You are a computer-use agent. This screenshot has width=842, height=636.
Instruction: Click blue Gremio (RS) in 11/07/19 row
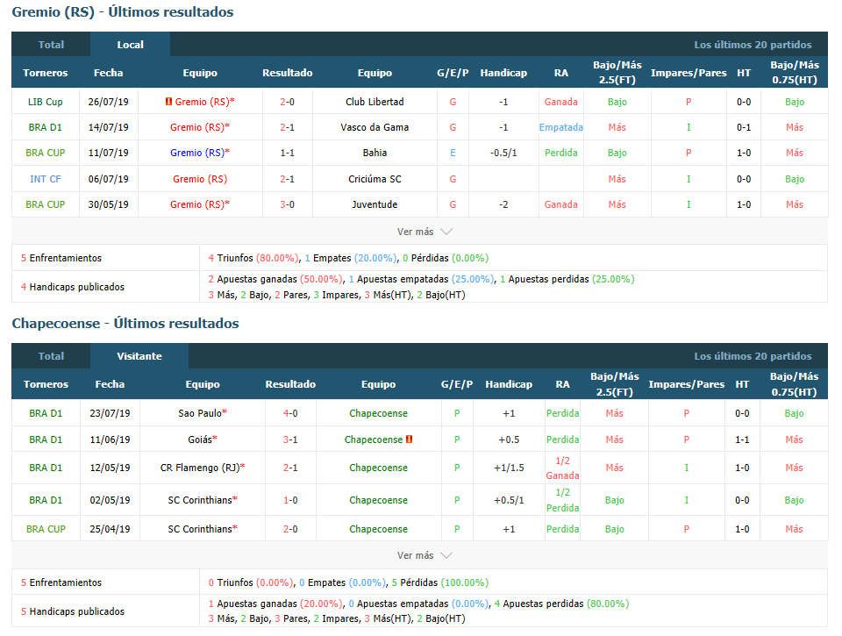point(197,153)
